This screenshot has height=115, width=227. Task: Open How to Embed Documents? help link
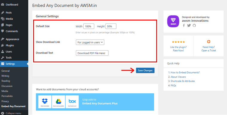[x=185, y=73]
